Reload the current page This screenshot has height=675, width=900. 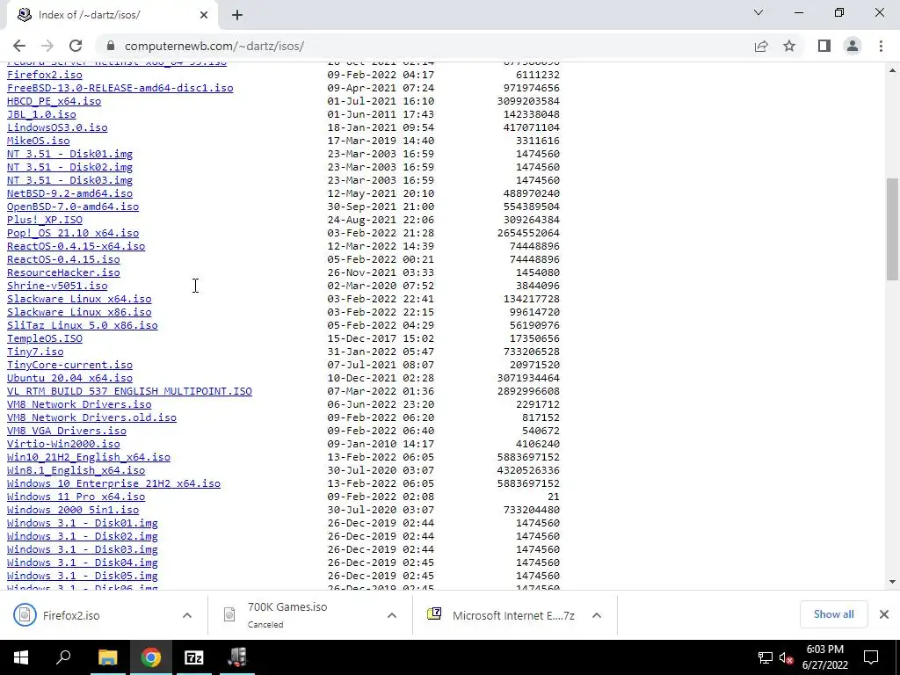coord(76,46)
